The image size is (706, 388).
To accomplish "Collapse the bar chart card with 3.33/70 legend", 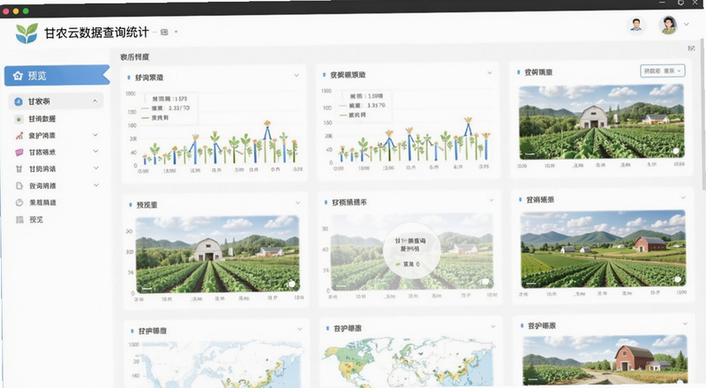I will 297,75.
